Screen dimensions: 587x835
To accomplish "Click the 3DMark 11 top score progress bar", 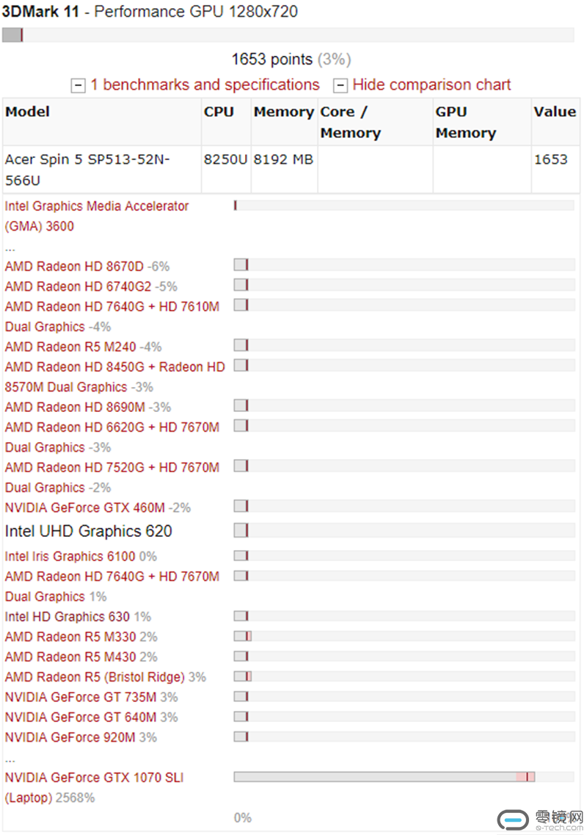I will pyautogui.click(x=288, y=35).
